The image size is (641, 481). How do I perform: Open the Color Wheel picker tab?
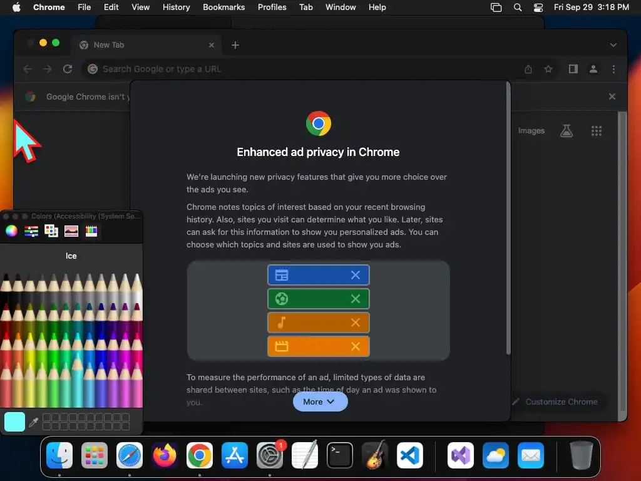pos(11,231)
